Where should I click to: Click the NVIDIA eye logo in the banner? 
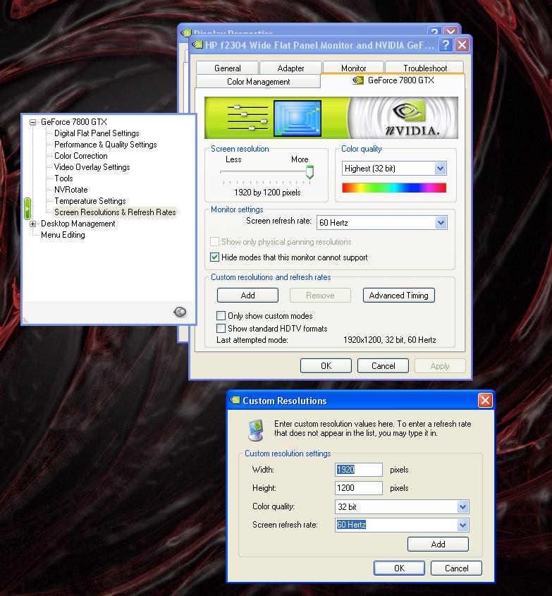[407, 111]
